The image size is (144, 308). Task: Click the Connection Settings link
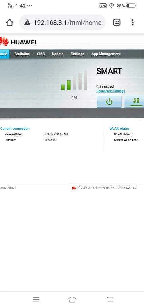111,91
